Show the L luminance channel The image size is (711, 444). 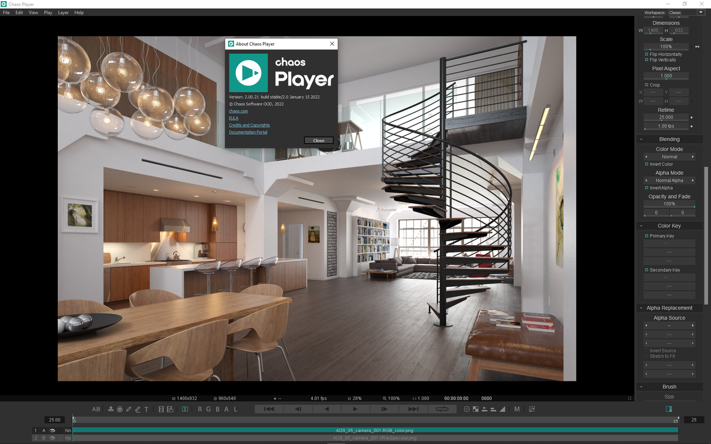pos(236,409)
